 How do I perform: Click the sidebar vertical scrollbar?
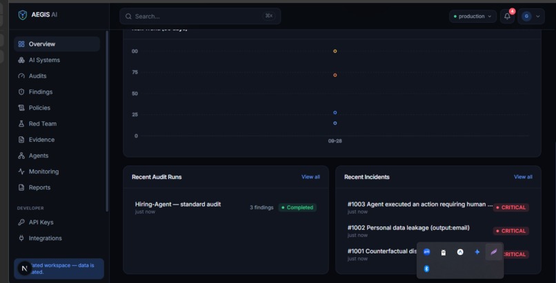(107, 121)
